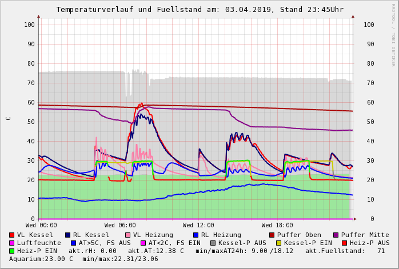The width and height of the screenshot is (399, 269).
Task: Click the Wed 12:00 time axis label
Action: point(198,226)
